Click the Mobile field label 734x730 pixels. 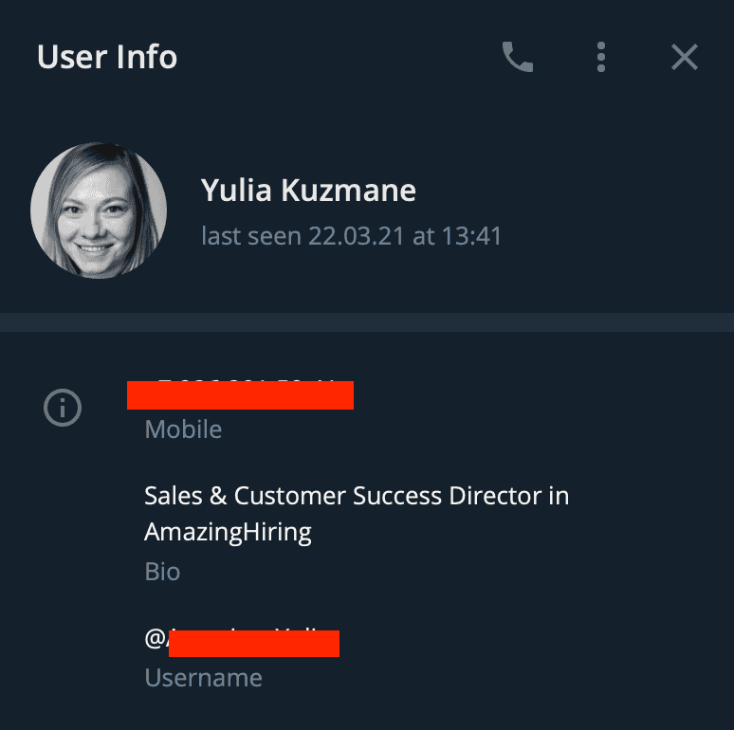pos(183,429)
